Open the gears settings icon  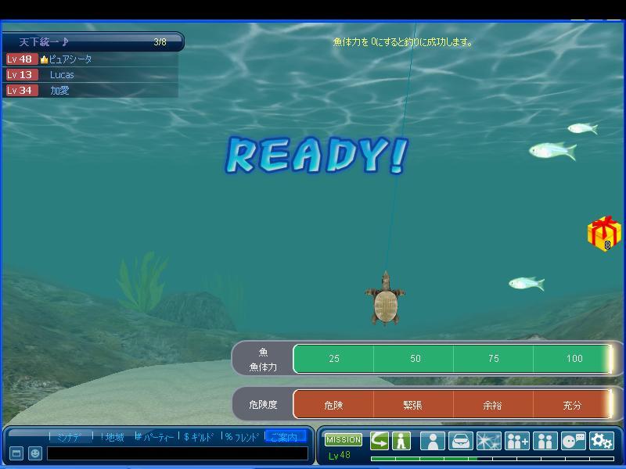pos(601,441)
